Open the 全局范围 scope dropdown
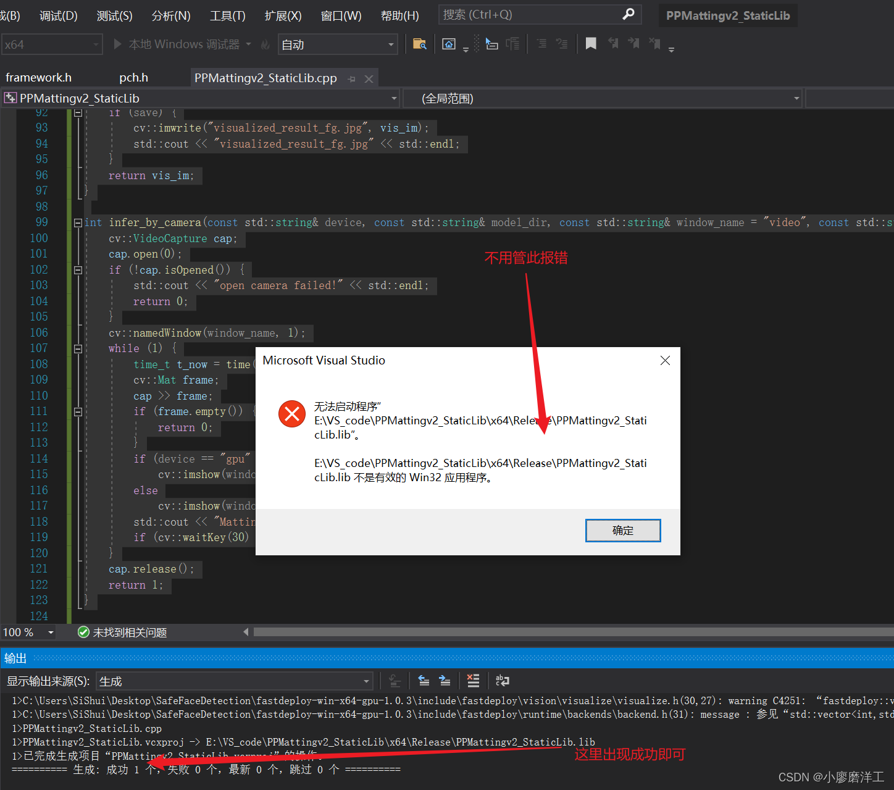This screenshot has width=894, height=790. point(603,98)
